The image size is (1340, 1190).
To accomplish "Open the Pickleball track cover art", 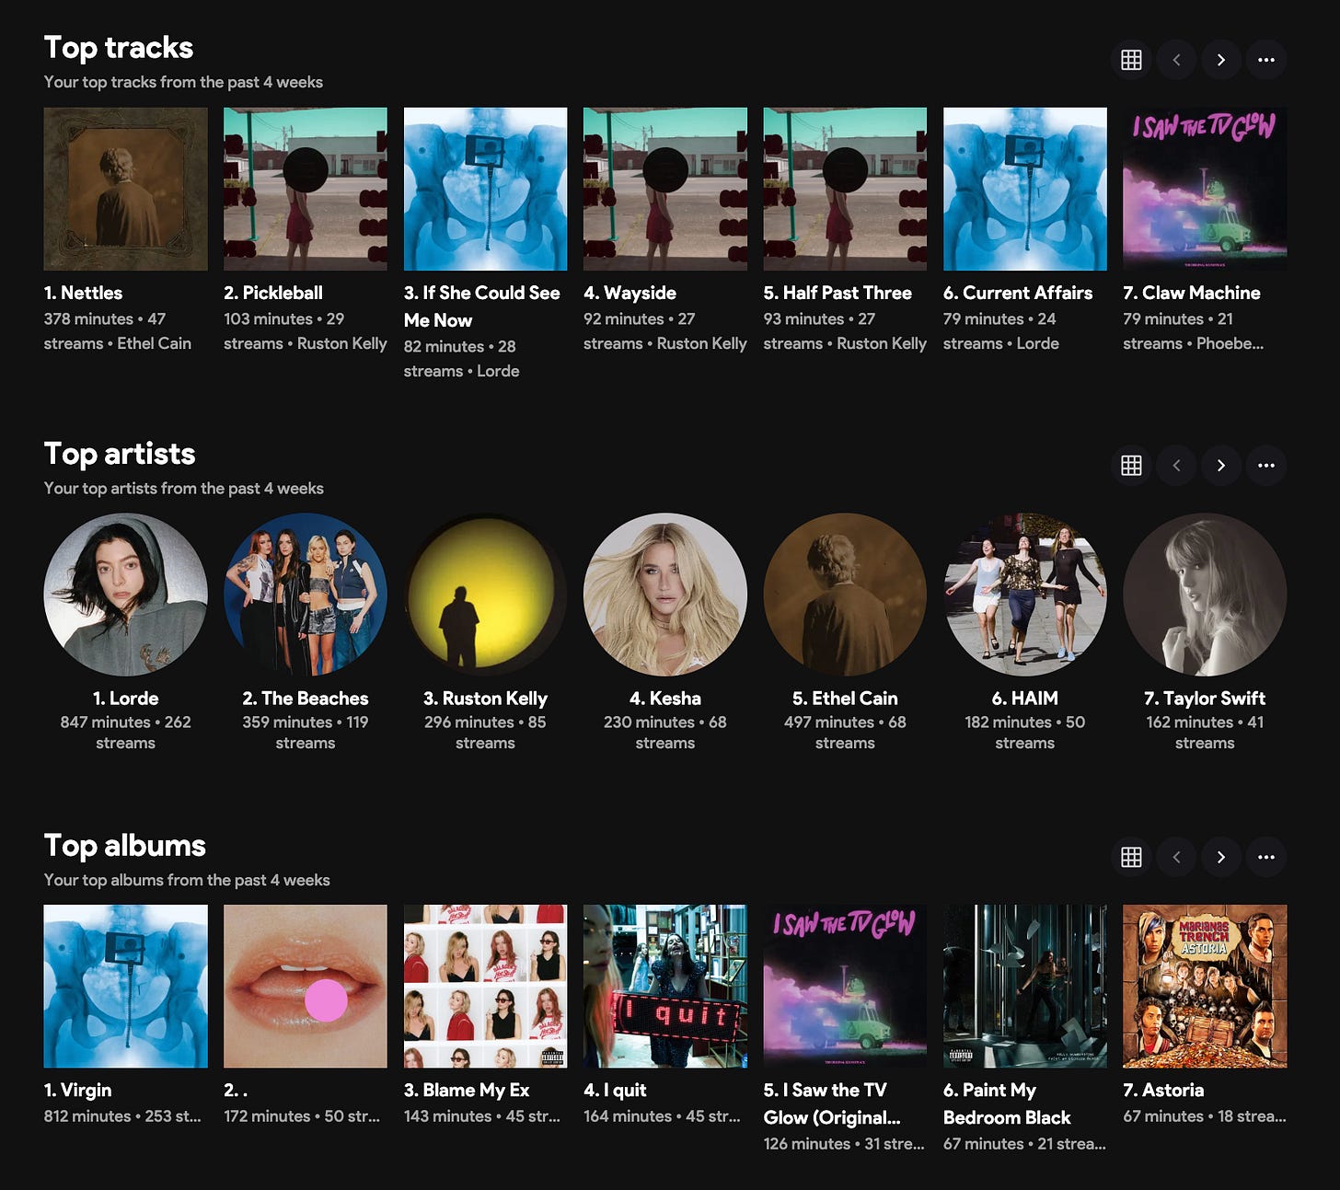I will (x=306, y=189).
